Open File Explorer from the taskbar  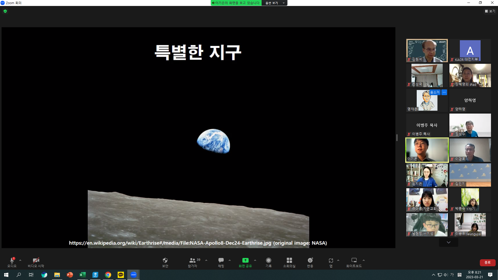click(57, 275)
